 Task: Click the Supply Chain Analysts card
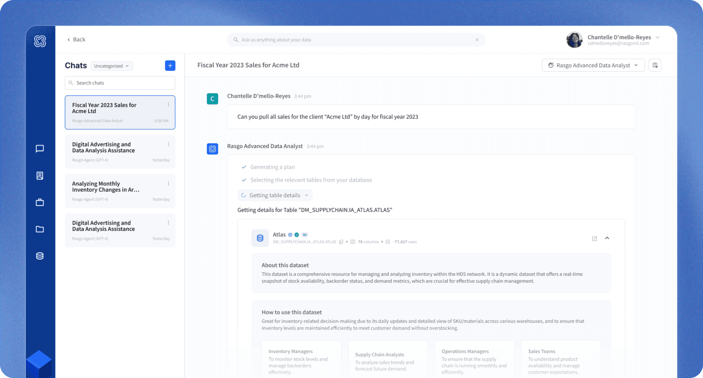click(388, 359)
